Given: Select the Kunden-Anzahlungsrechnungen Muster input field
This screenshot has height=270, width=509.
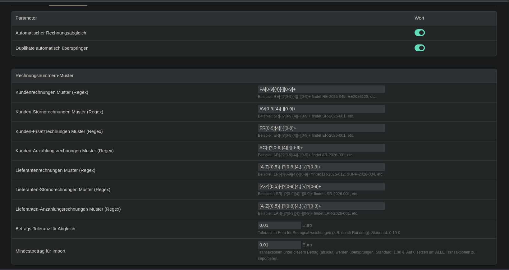Looking at the screenshot, I should 321,148.
